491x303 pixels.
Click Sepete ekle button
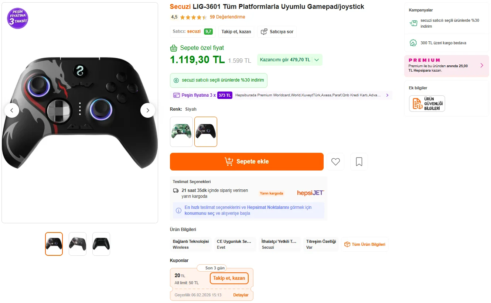(246, 162)
